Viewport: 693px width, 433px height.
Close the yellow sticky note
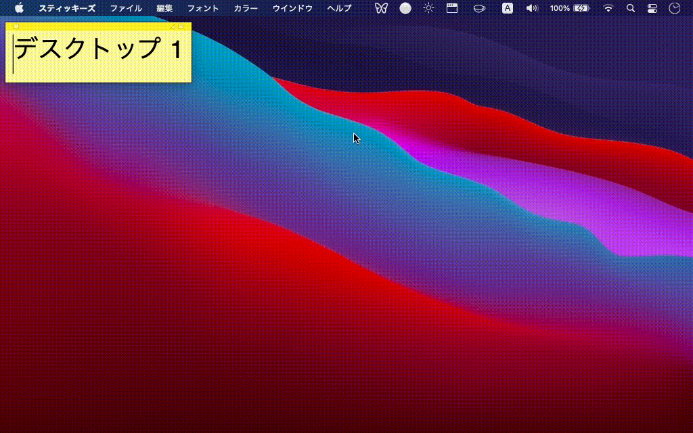tap(16, 26)
